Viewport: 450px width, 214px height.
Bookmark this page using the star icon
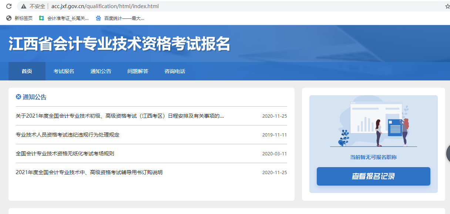point(447,6)
